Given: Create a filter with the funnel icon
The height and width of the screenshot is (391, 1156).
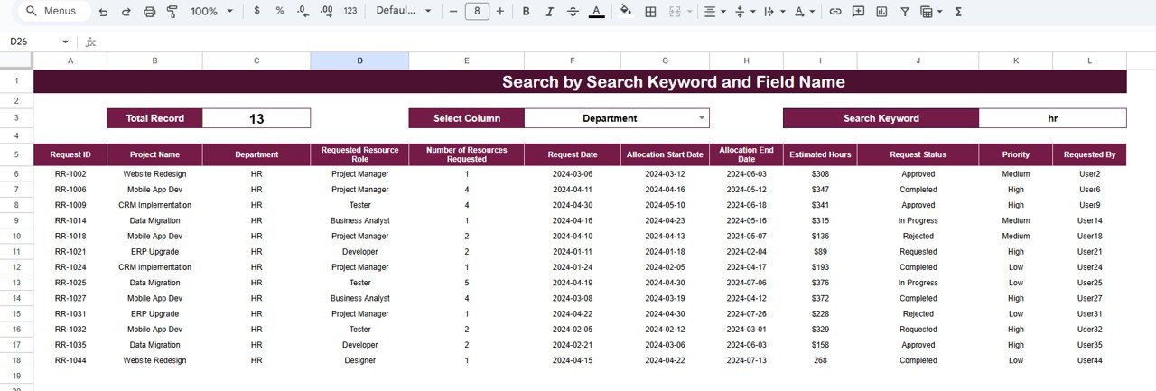Looking at the screenshot, I should coord(904,12).
